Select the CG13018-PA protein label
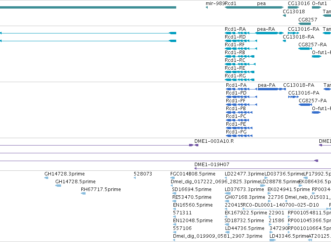Image resolution: width=331 pixels, height=242 pixels. point(299,85)
